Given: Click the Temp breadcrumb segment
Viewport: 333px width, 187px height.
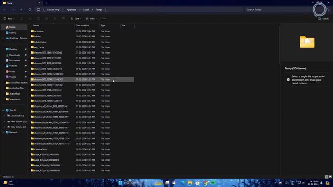Looking at the screenshot, I should [x=99, y=10].
